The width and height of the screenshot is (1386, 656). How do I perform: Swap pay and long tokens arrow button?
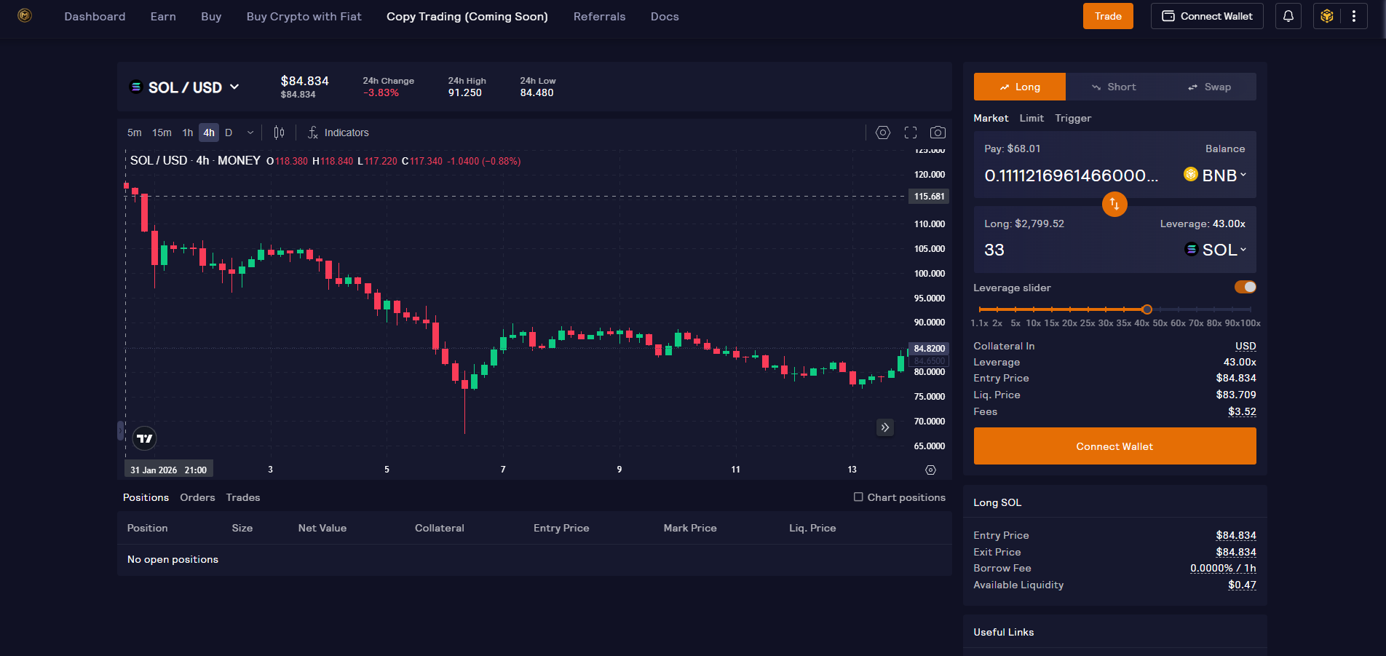(1114, 204)
